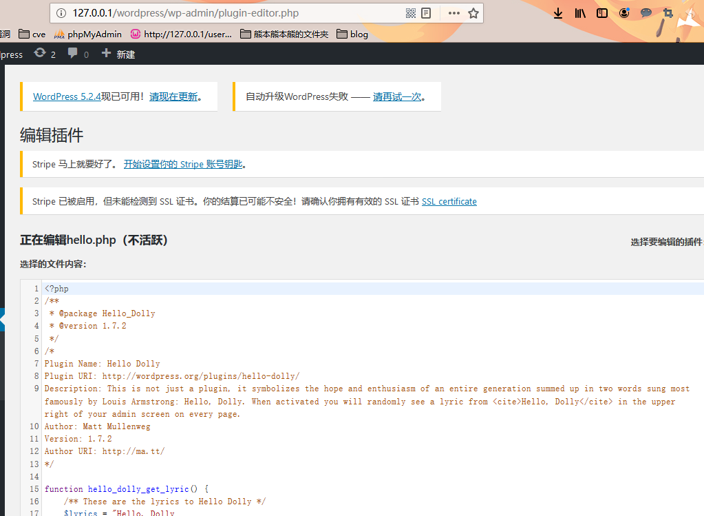Screen dimensions: 704x516
Task: Click the screenshot crop extension icon
Action: pos(668,13)
